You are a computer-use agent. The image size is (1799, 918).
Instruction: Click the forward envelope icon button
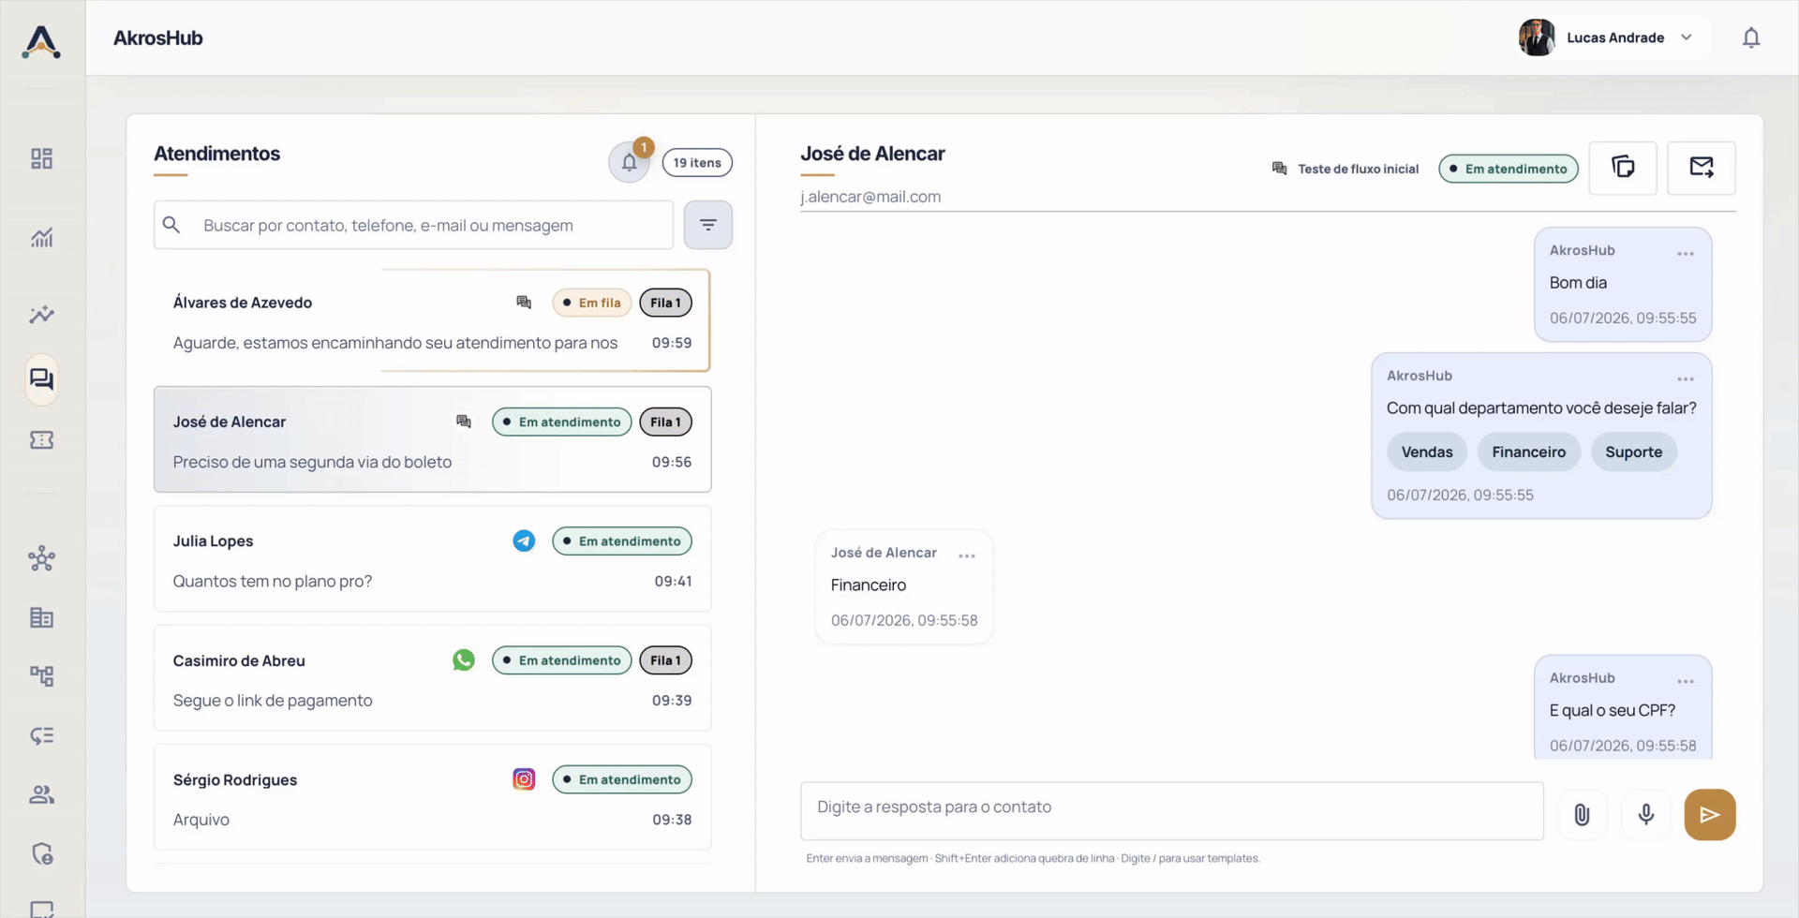[1702, 168]
